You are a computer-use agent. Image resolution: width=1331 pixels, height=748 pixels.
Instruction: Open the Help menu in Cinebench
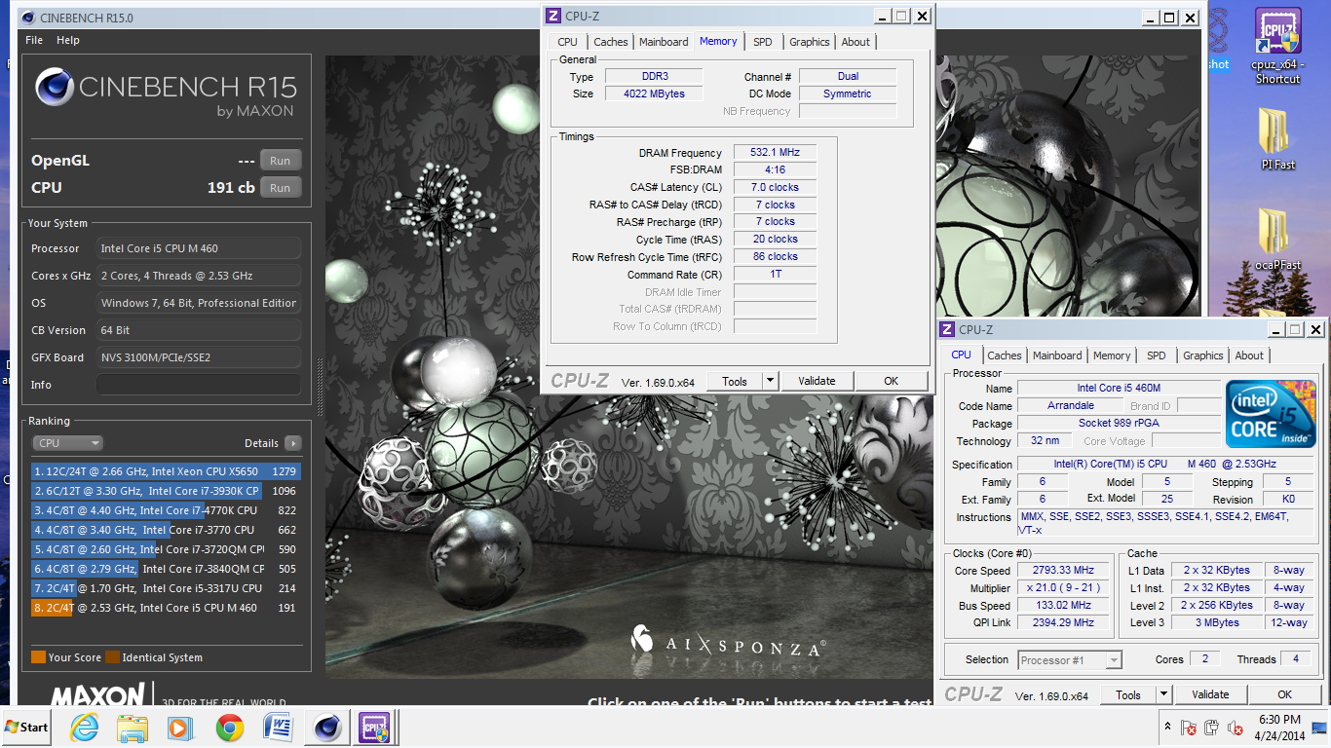point(68,40)
